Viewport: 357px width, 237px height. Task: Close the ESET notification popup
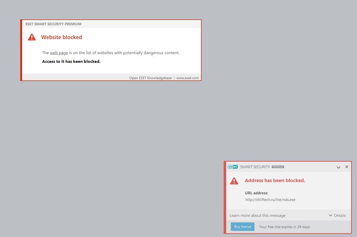coord(347,167)
